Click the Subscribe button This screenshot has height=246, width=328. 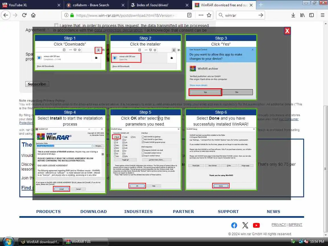click(37, 84)
